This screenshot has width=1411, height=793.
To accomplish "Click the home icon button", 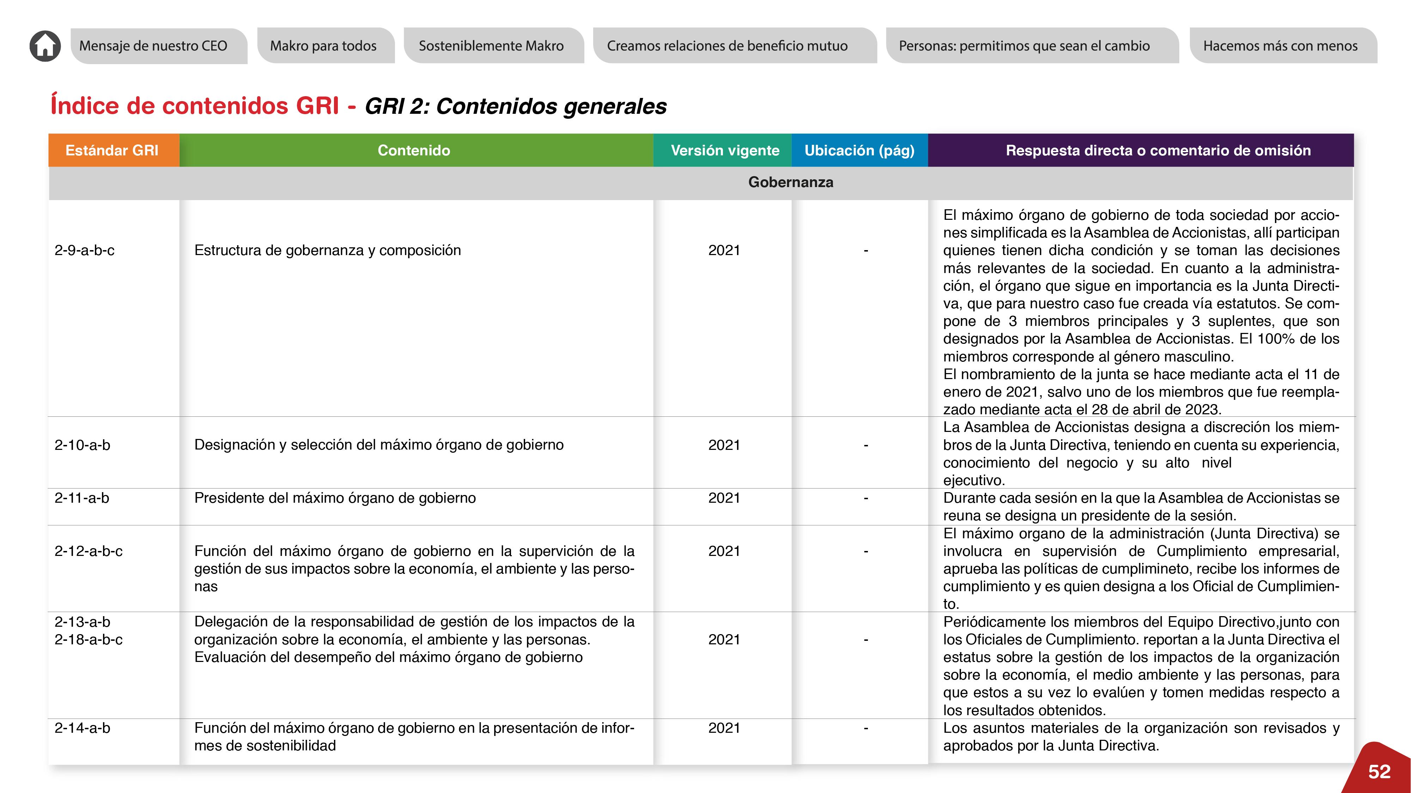I will coord(45,46).
